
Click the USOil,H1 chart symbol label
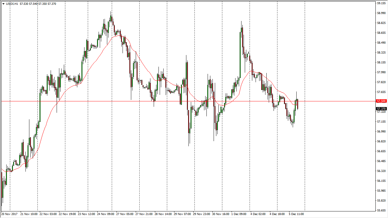[12, 4]
